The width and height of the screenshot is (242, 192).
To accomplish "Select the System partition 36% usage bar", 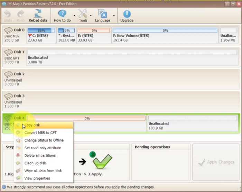I will click(66, 30).
